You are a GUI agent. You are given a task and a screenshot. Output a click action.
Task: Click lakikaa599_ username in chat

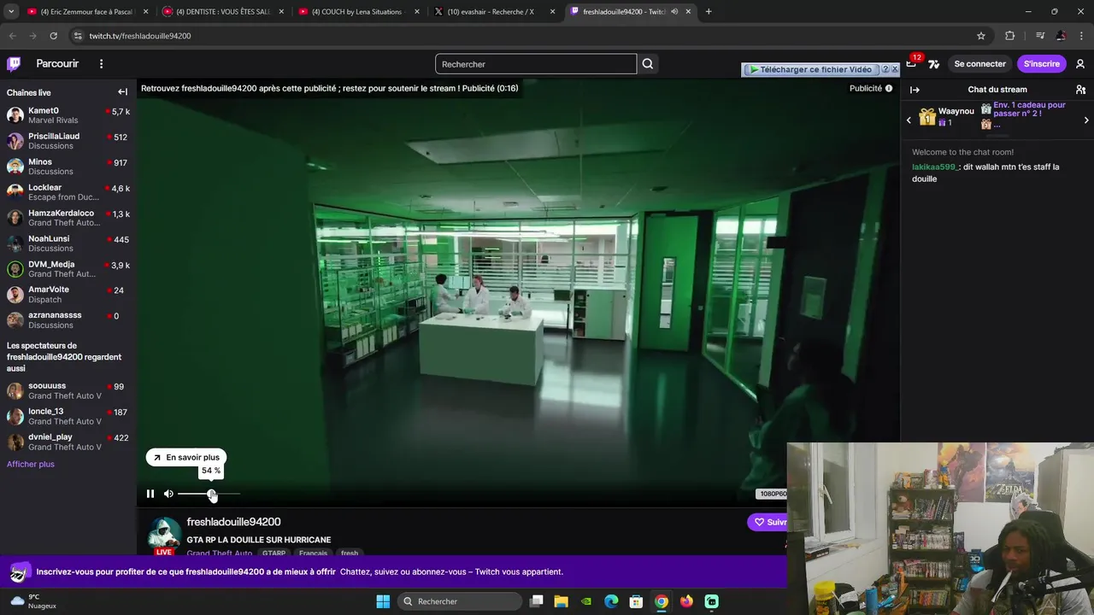tap(935, 167)
